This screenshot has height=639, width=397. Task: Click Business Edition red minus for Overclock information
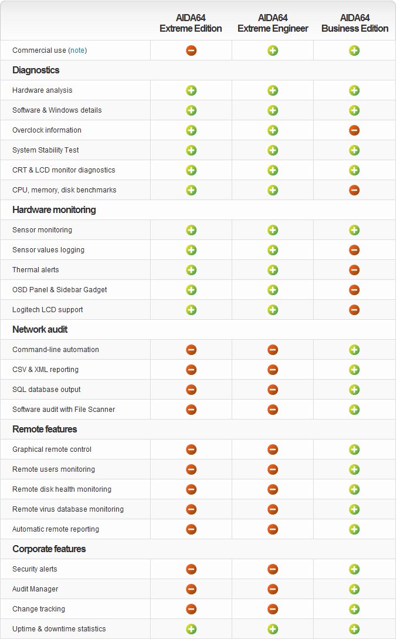(354, 130)
